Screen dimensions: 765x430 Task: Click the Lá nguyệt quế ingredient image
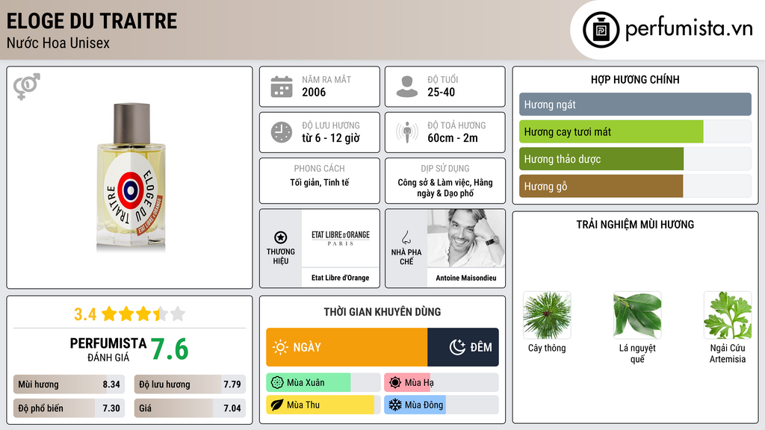[637, 316]
